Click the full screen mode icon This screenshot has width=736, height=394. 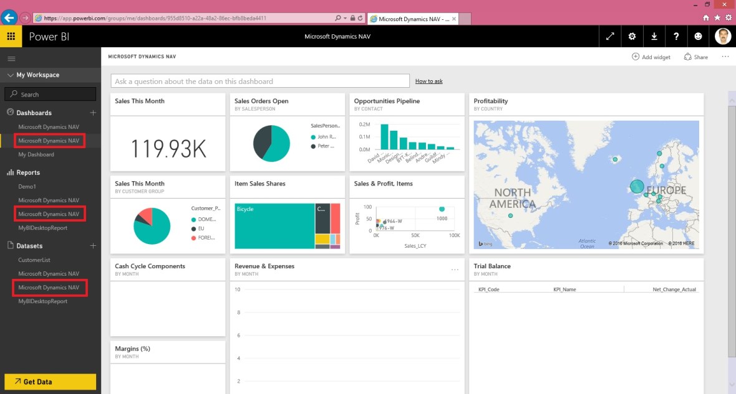pos(610,36)
